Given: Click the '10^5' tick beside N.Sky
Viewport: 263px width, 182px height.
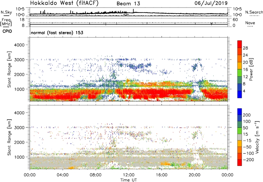Looking at the screenshot, I should [x=20, y=9].
